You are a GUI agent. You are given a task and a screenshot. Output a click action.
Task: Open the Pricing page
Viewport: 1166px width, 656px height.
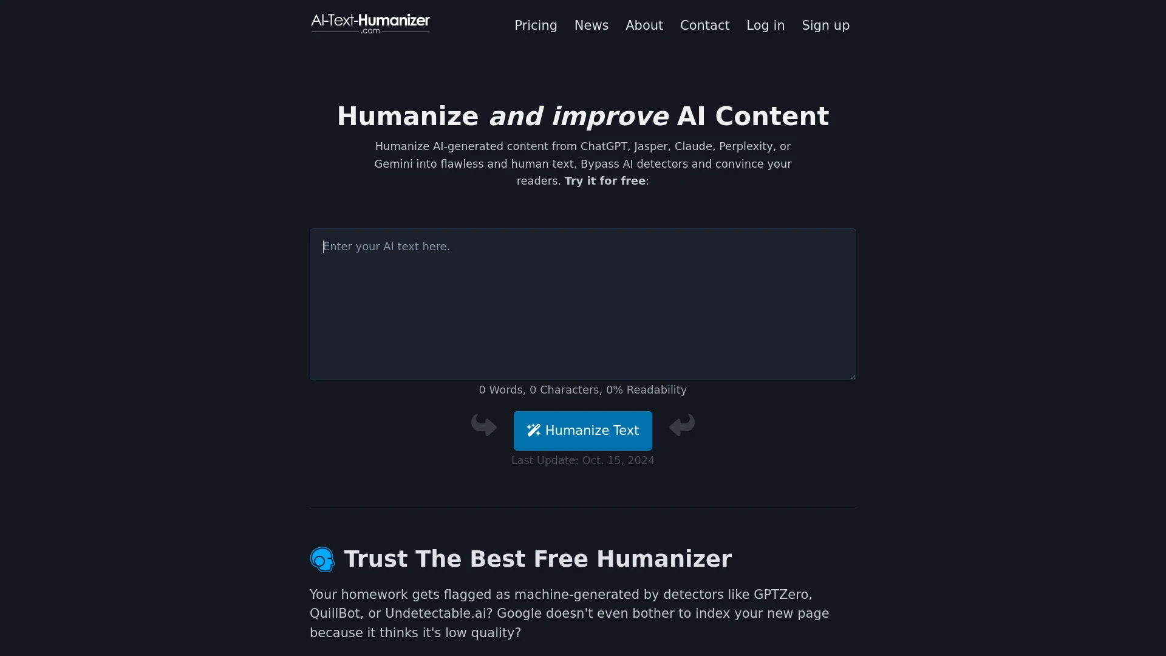pyautogui.click(x=536, y=26)
